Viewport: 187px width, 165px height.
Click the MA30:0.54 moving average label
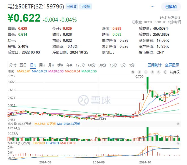click(x=72, y=71)
